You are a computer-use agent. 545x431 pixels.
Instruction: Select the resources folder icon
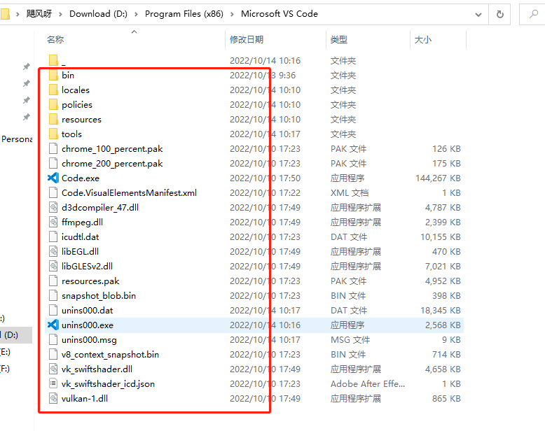coord(53,119)
